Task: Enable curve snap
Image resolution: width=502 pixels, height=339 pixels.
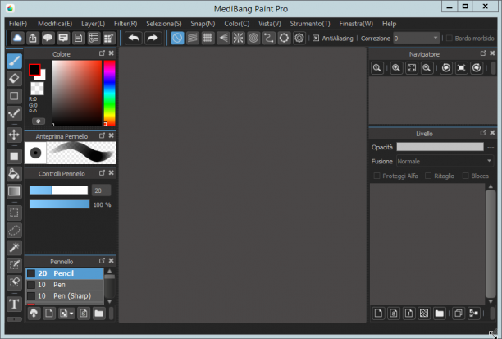Action: [x=268, y=38]
